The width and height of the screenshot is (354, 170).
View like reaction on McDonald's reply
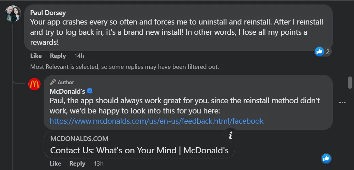pos(326,158)
